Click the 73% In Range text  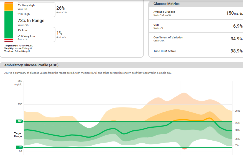(31, 21)
